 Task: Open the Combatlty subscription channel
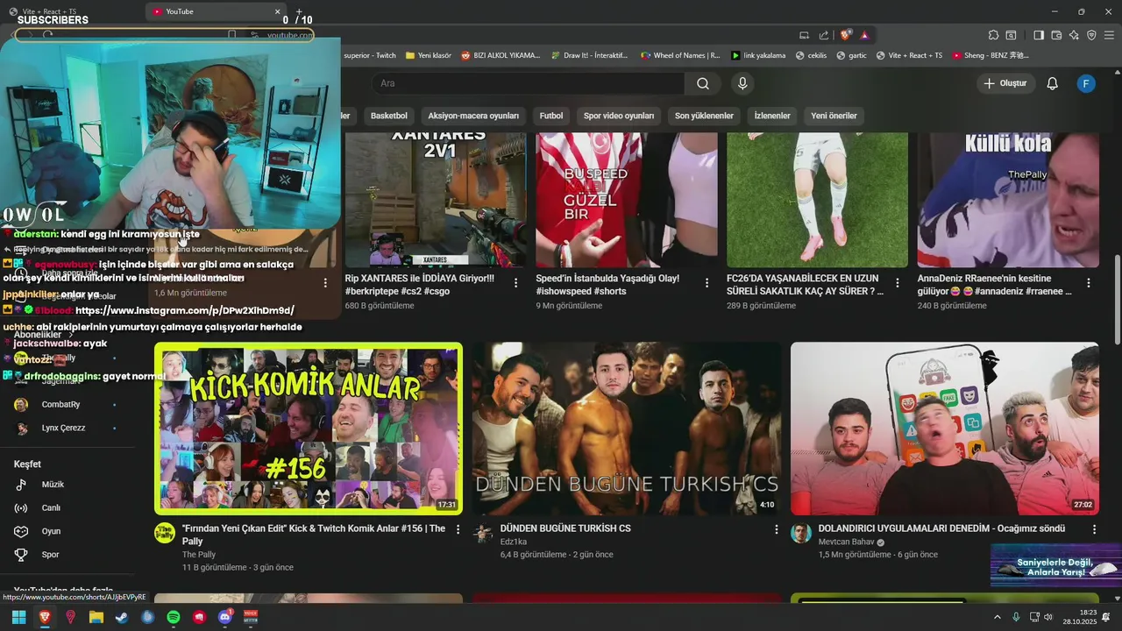(60, 404)
